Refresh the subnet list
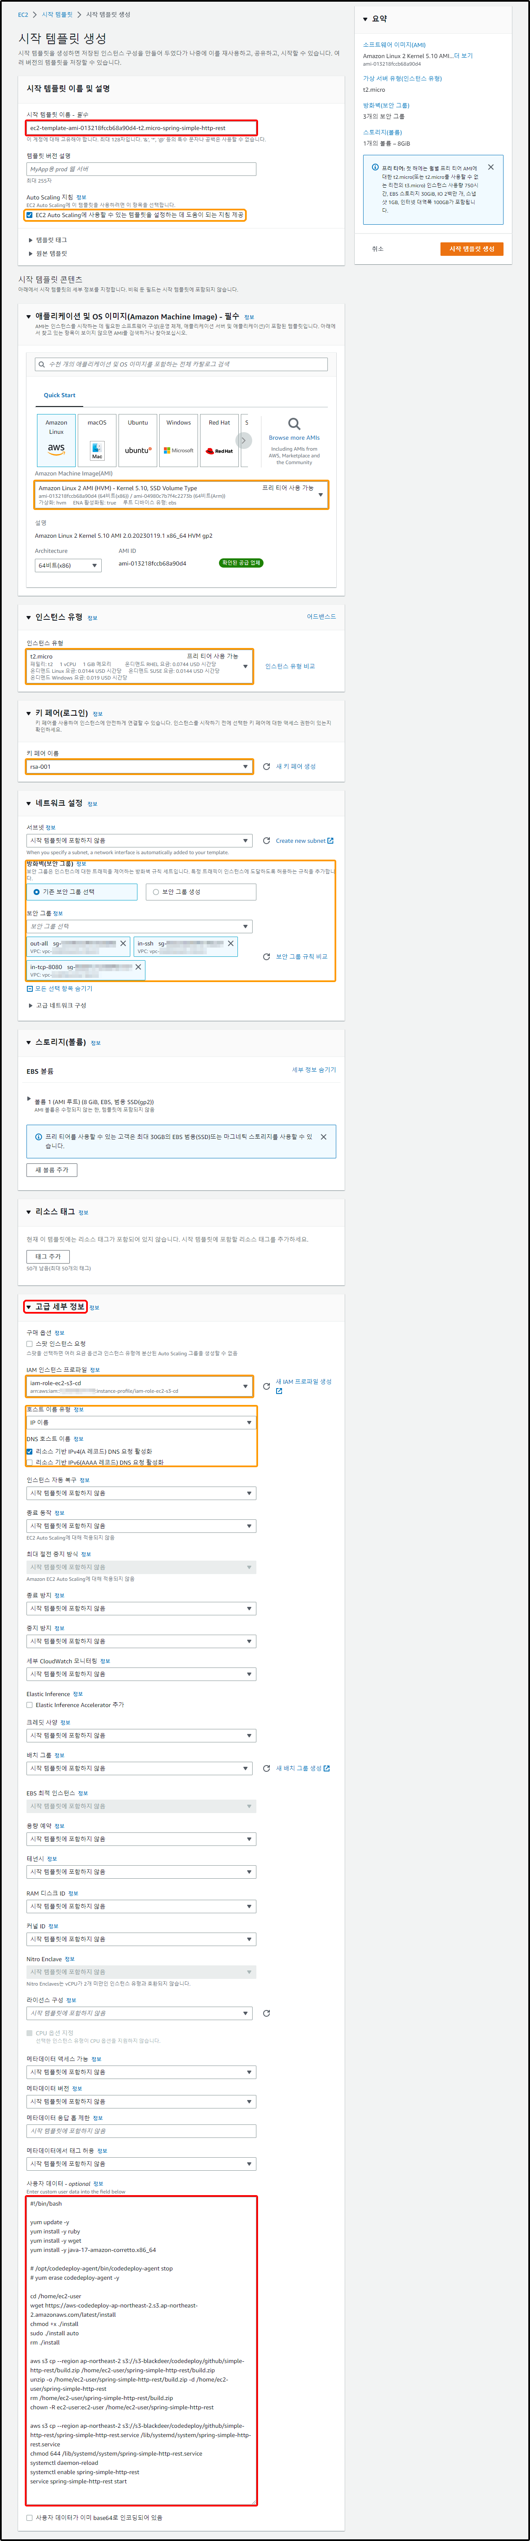 coord(266,840)
